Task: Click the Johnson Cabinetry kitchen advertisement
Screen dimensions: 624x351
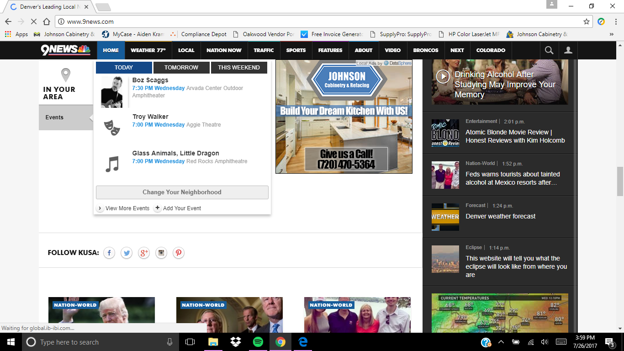Action: 344,117
